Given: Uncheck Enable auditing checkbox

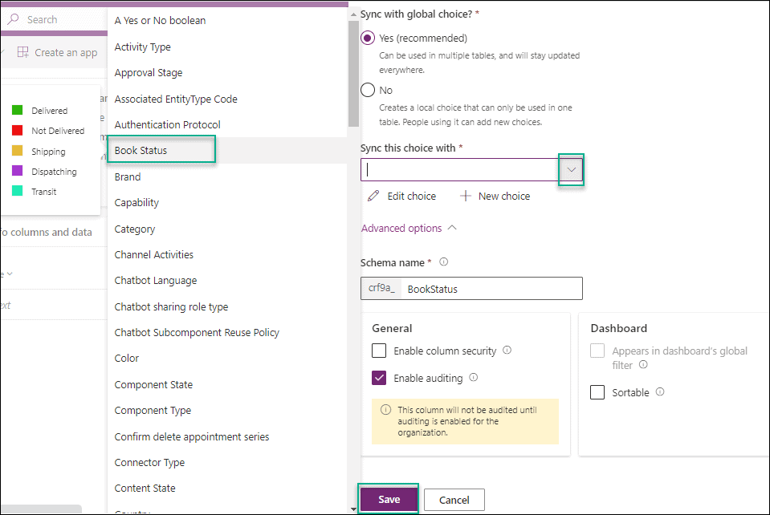Looking at the screenshot, I should (379, 378).
